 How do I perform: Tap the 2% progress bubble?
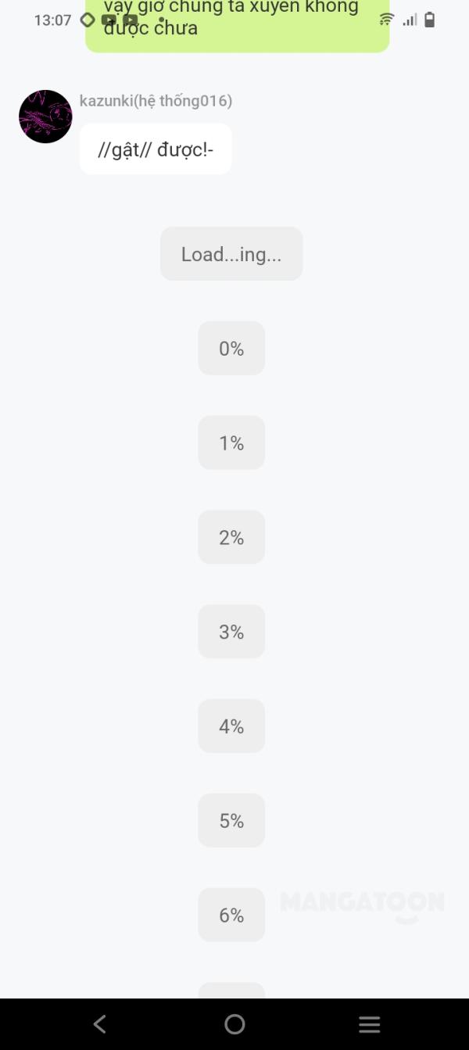pyautogui.click(x=231, y=538)
